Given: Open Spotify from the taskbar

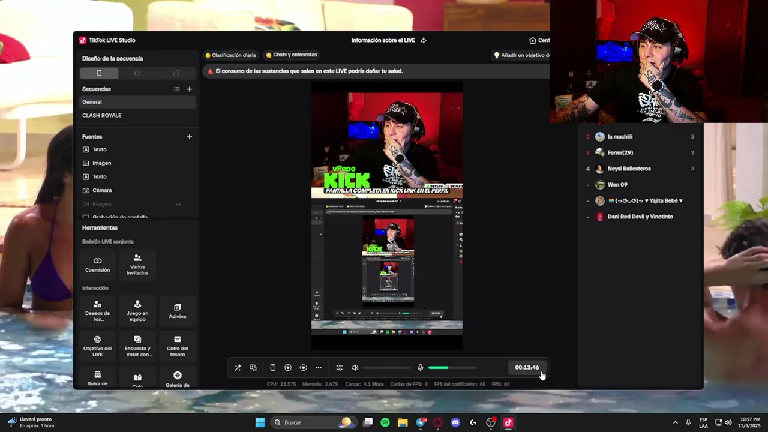Looking at the screenshot, I should [x=385, y=422].
